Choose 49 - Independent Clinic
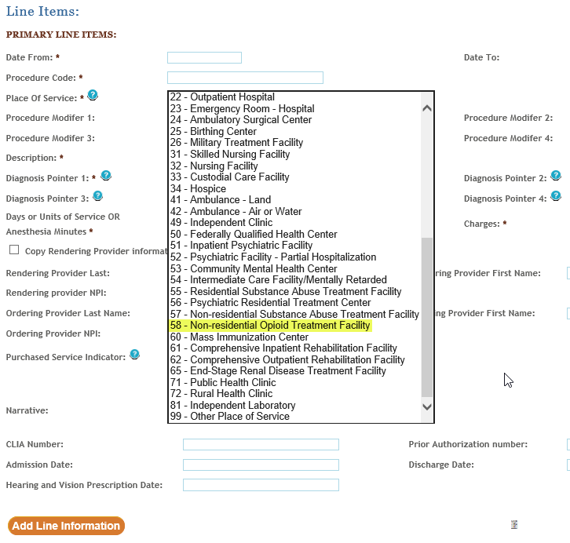Screen dimensions: 570x543 coord(295,223)
